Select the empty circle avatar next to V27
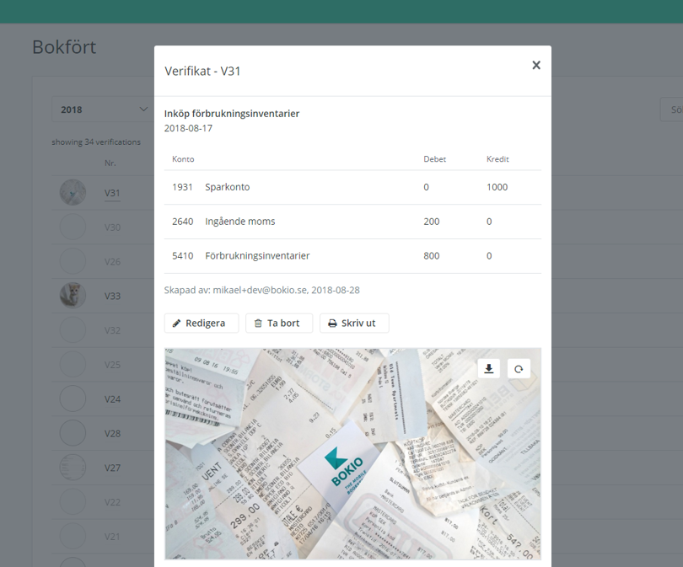 click(x=73, y=468)
